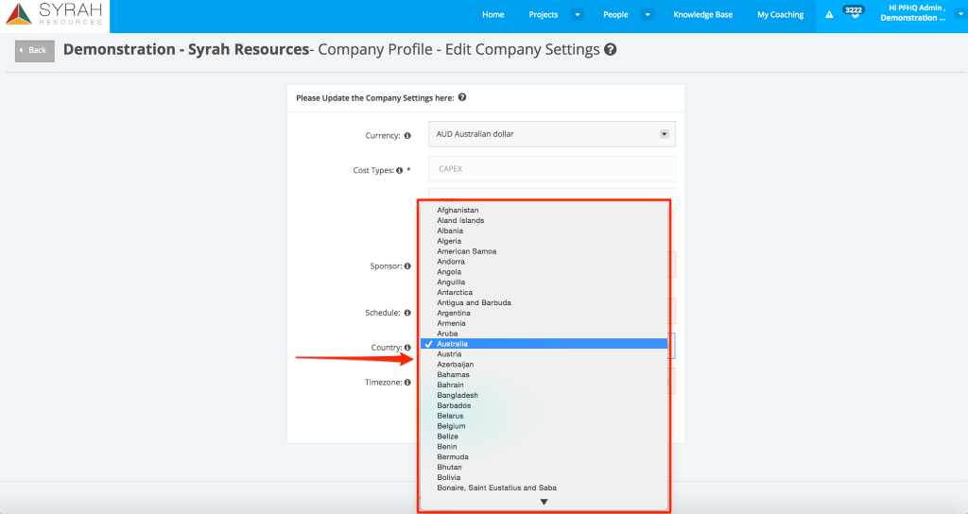Viewport: 968px width, 514px height.
Task: Open the AUD Australian dollar currency dropdown
Action: (x=552, y=134)
